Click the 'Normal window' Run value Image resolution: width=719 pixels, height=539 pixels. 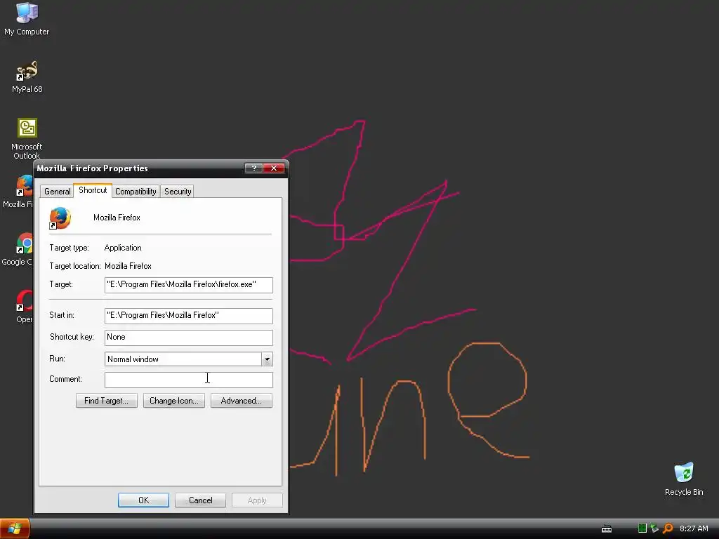[x=133, y=359]
